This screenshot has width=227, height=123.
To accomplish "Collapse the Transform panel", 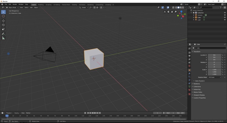I will (x=196, y=52).
